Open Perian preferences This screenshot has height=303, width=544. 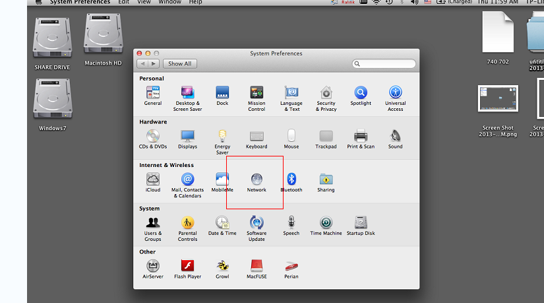click(291, 269)
